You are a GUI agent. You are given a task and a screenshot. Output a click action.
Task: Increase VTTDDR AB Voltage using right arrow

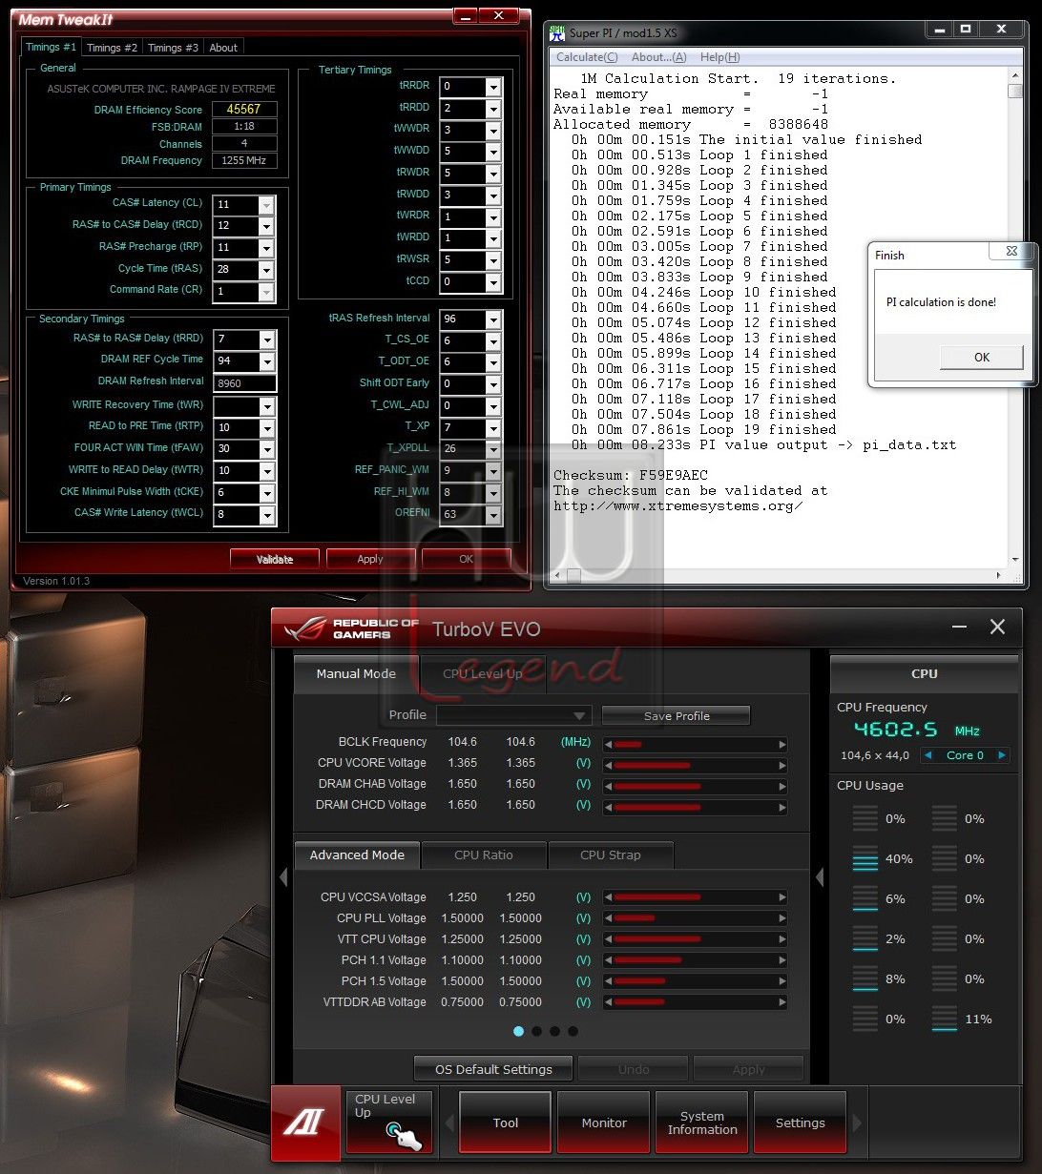coord(782,1002)
